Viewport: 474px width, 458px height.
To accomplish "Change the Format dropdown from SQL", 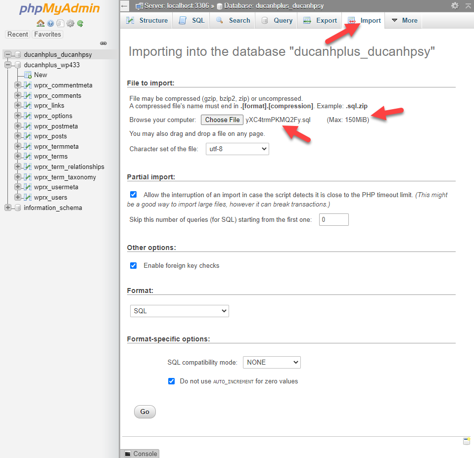I will 179,311.
